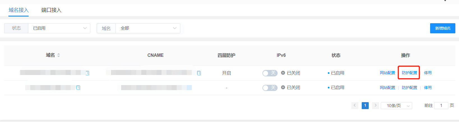The image size is (459, 122).
Task: Toggle the second row's IPv6 switch
Action: [270, 88]
